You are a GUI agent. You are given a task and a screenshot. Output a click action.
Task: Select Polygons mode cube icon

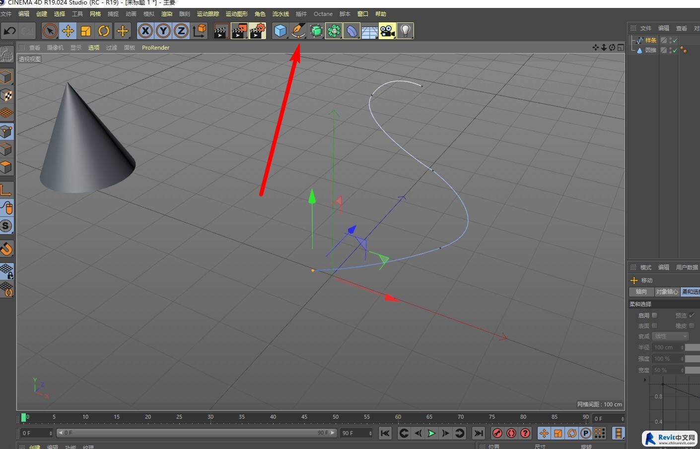point(6,167)
